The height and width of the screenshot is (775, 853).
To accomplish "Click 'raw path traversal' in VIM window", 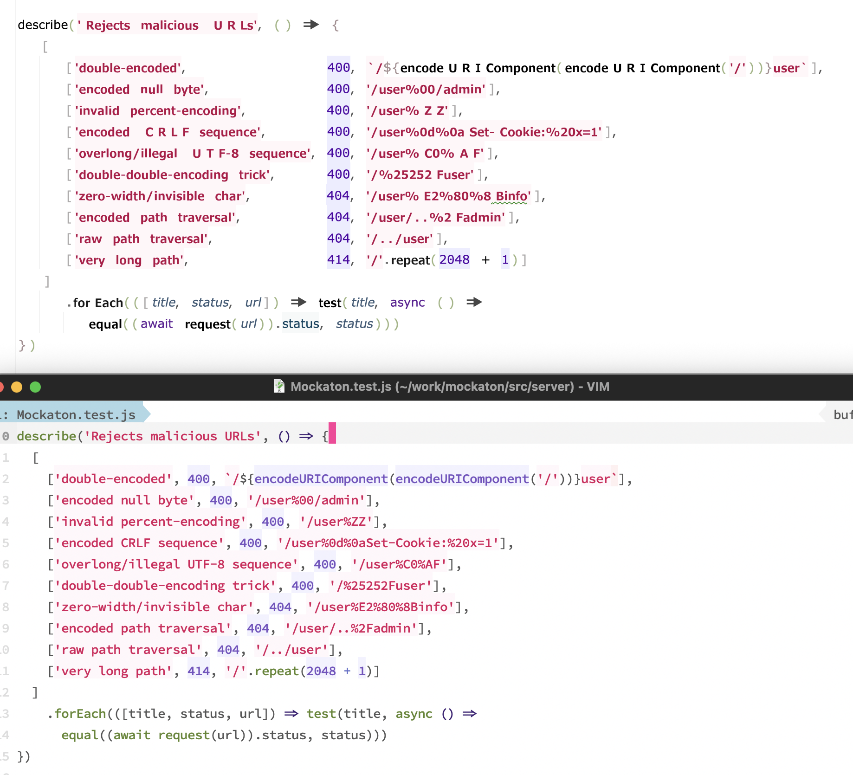I will (x=128, y=649).
